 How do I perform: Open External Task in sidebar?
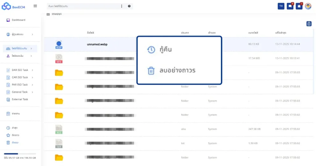(x=20, y=99)
